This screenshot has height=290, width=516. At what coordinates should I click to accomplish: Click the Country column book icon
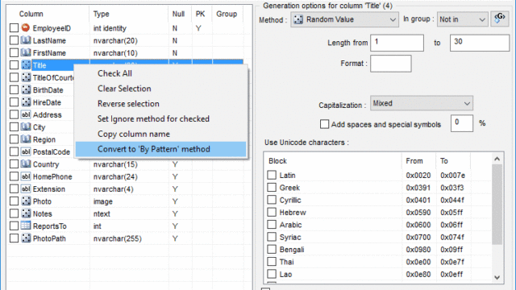(26, 164)
